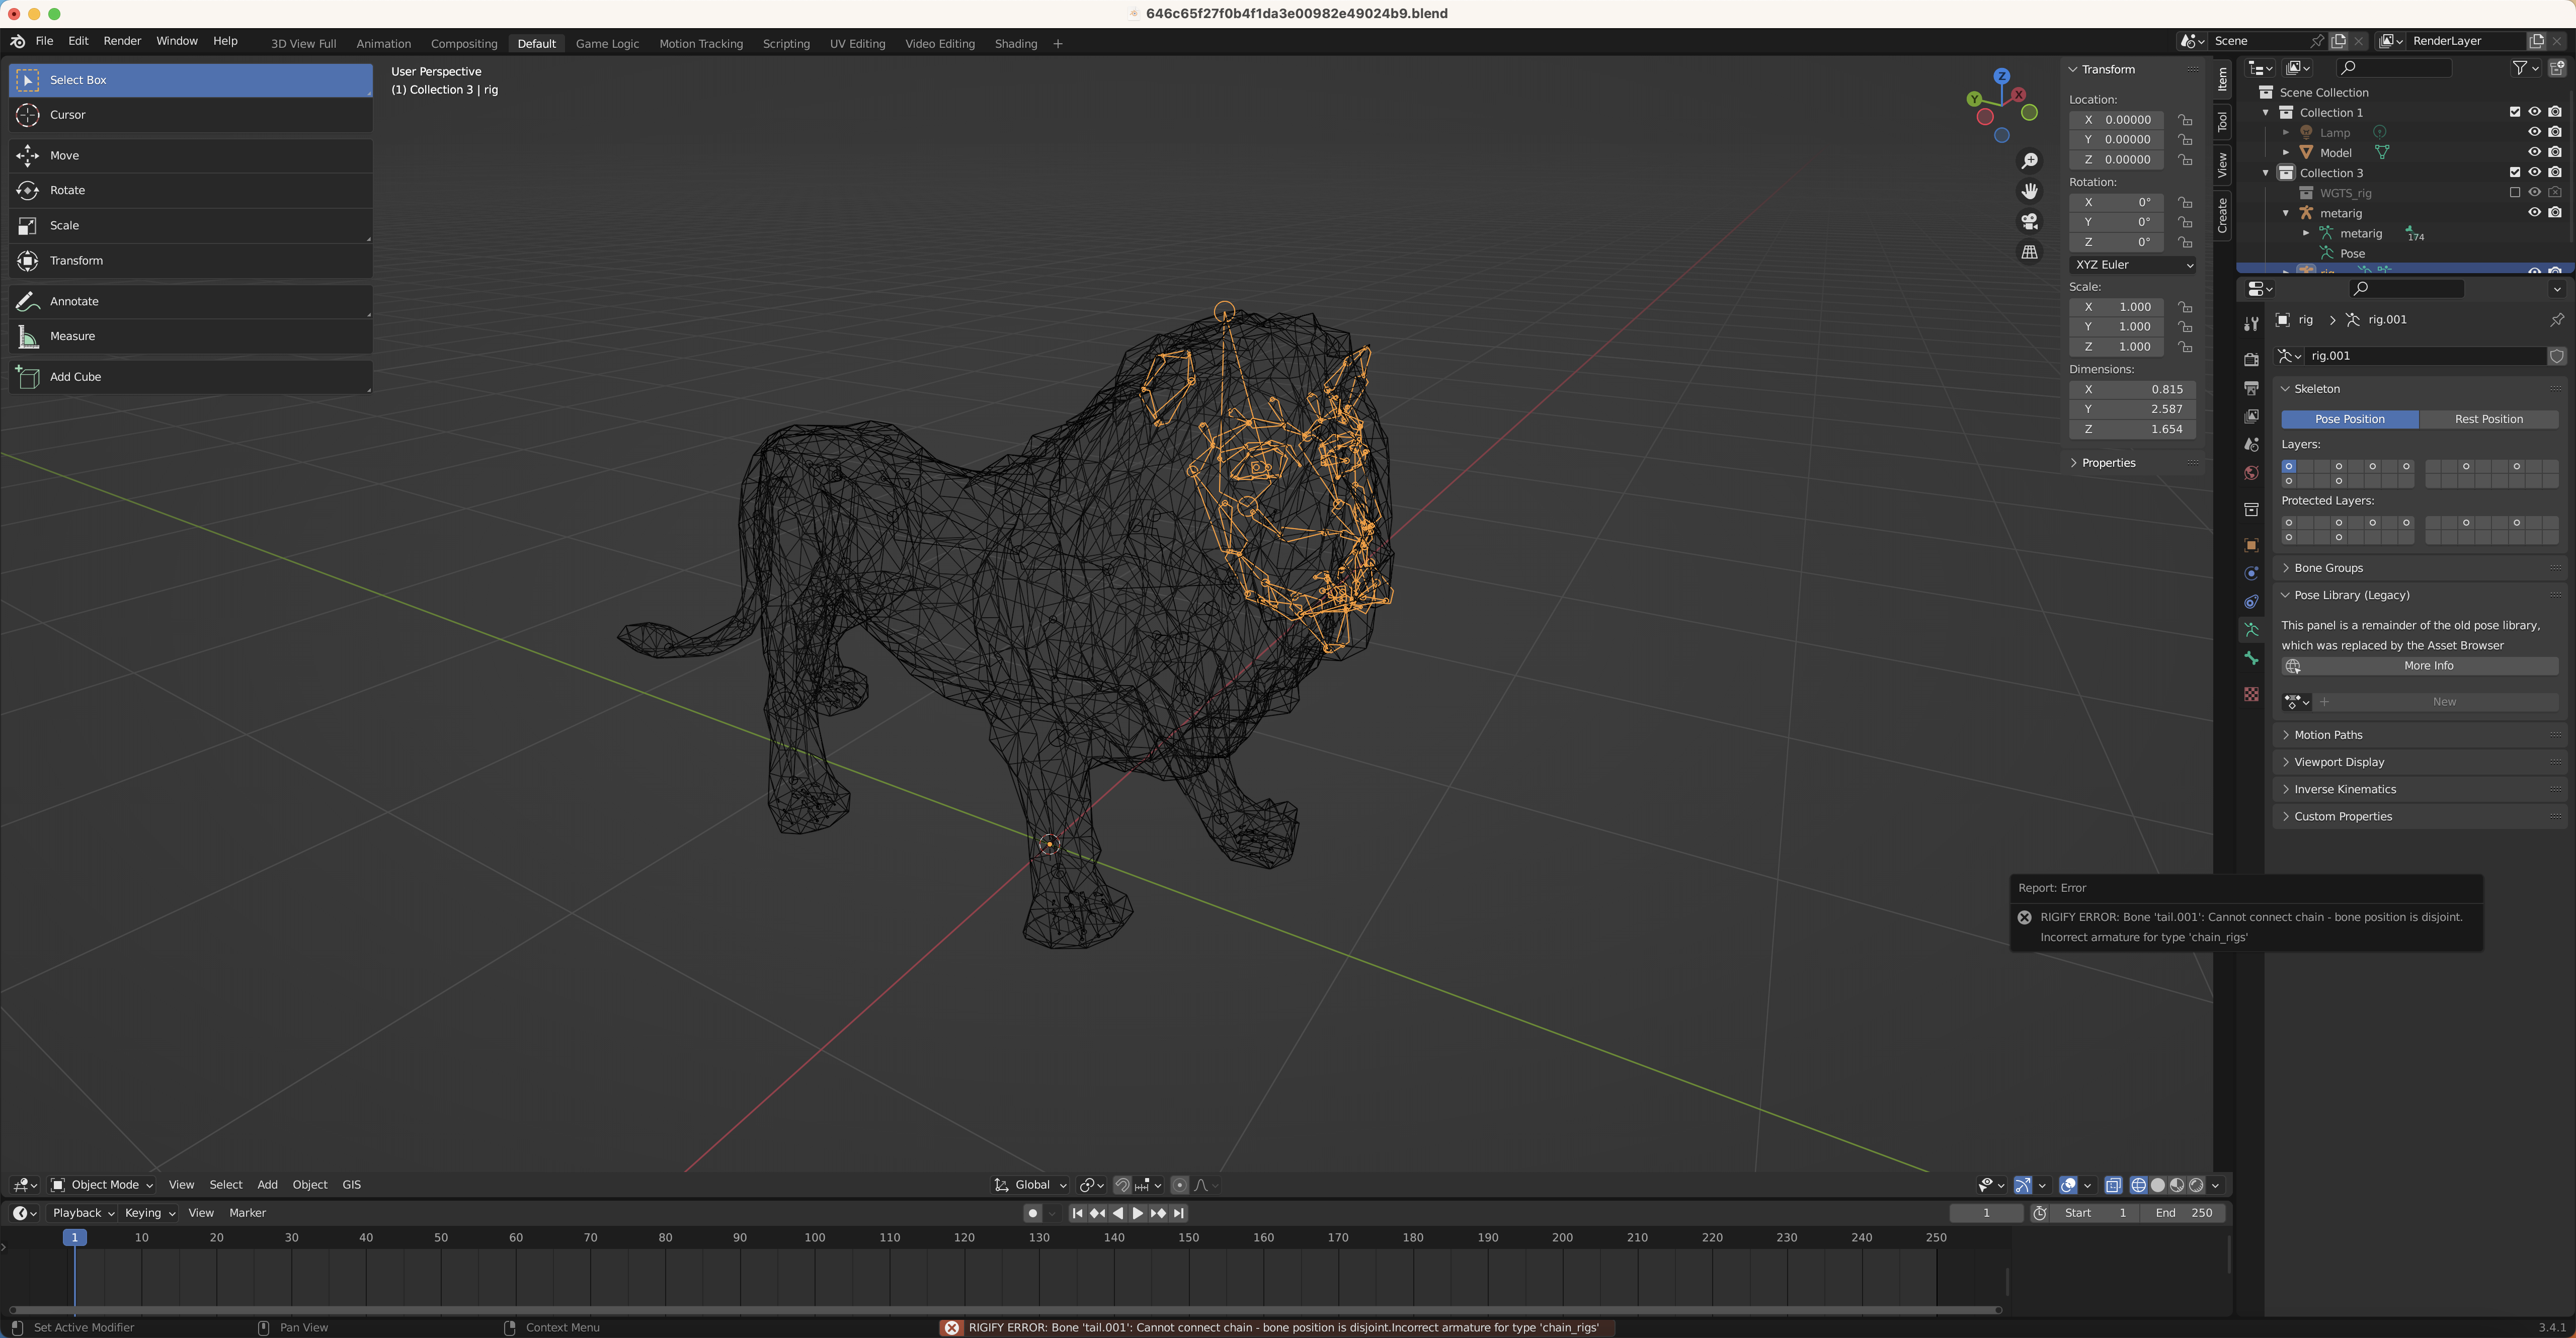The width and height of the screenshot is (2576, 1338).
Task: Click the zoom magnifier viewport icon
Action: point(2029,161)
